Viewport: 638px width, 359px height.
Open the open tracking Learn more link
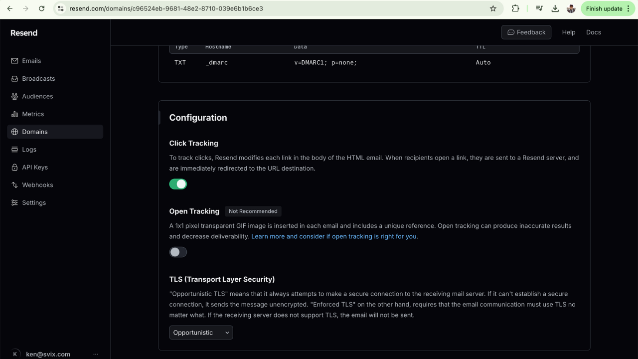pos(334,236)
